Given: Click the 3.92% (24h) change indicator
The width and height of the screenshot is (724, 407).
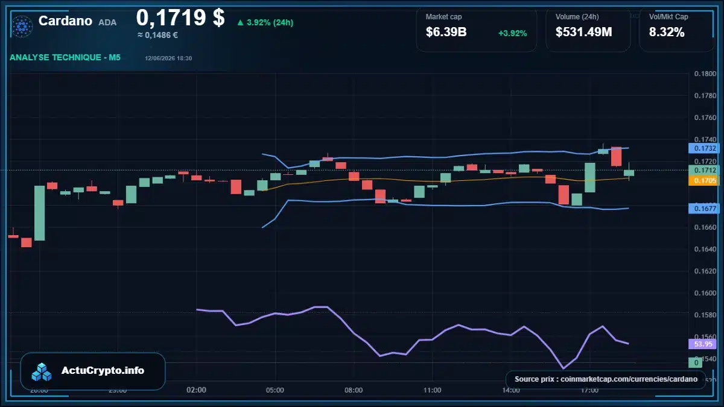Looking at the screenshot, I should (265, 22).
